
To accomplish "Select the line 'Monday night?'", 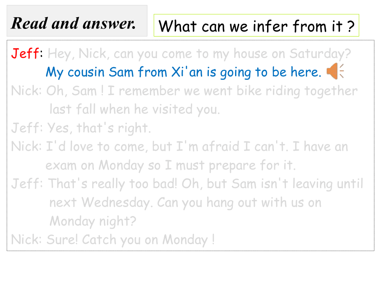I will 93,221.
